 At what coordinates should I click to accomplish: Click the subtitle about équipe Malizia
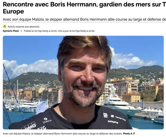click(84, 20)
